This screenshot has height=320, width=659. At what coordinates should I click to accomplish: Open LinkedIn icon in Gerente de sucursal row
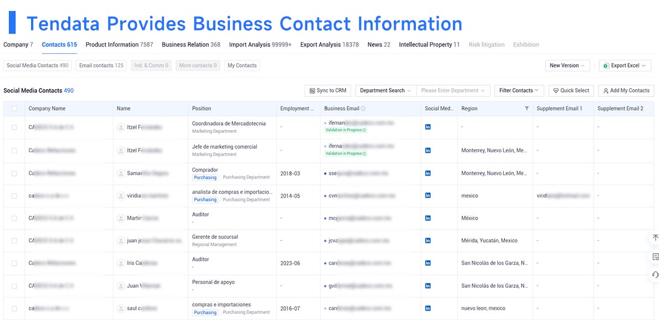428,241
